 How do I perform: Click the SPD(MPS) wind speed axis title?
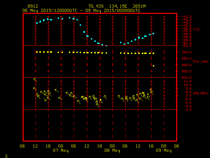coord(200,93)
